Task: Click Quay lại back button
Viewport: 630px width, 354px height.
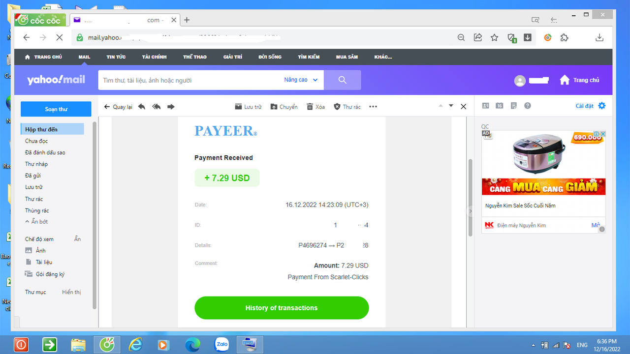Action: (x=118, y=107)
